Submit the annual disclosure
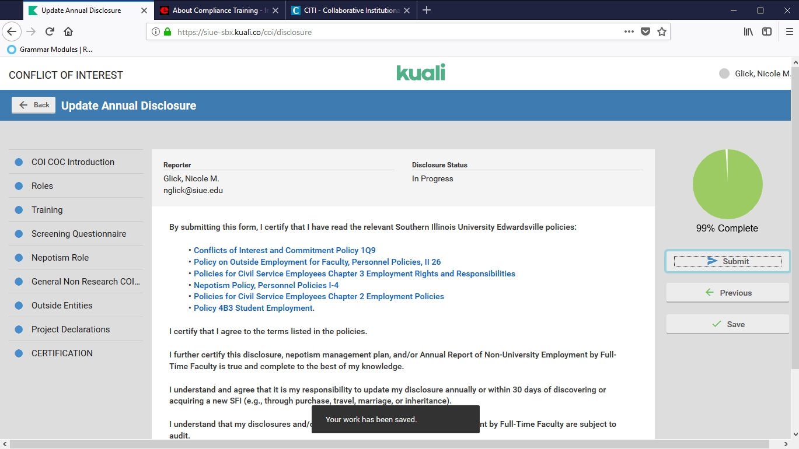This screenshot has height=449, width=799. [x=727, y=261]
